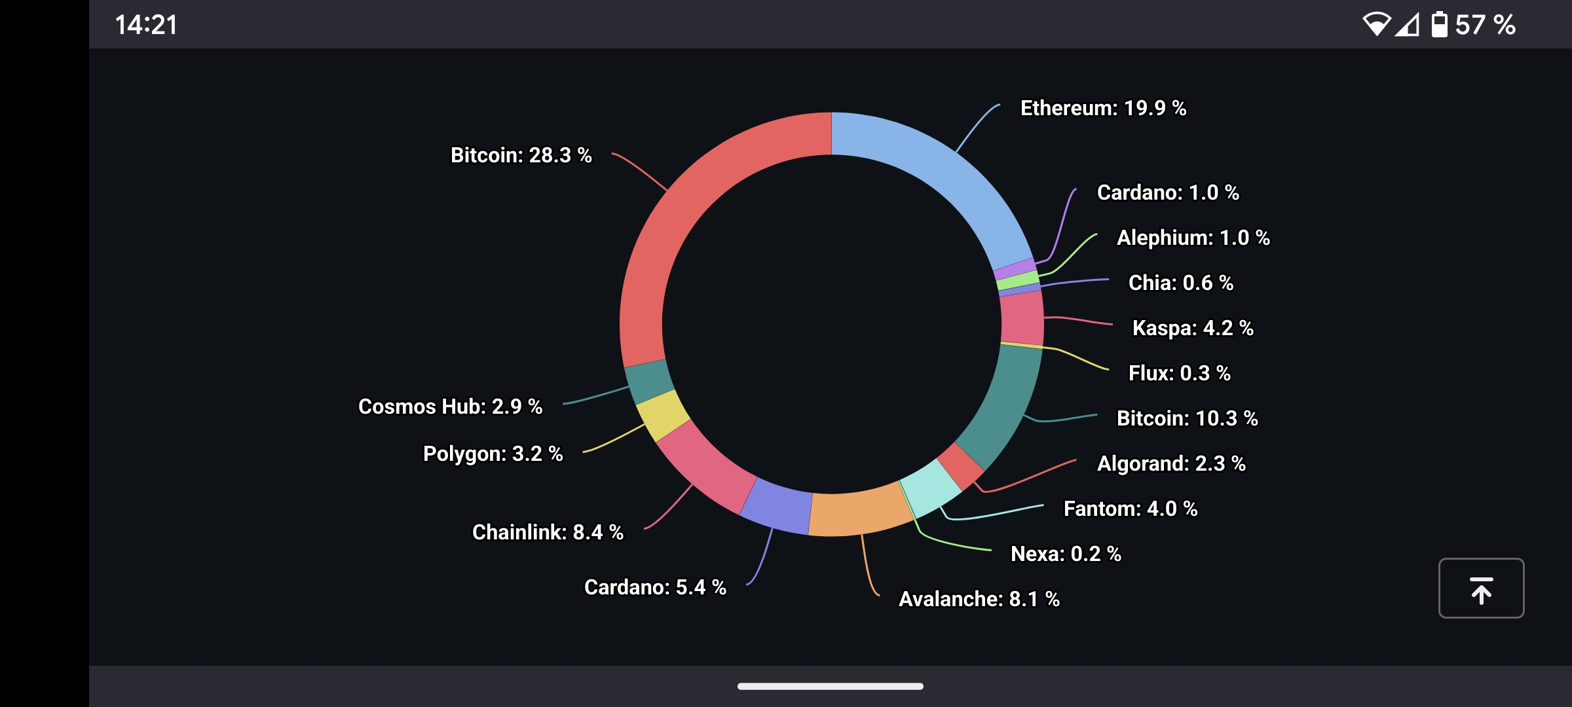Tap the "Algorand: 2.3 %" label
Screen dimensions: 1572x707
click(x=1171, y=463)
